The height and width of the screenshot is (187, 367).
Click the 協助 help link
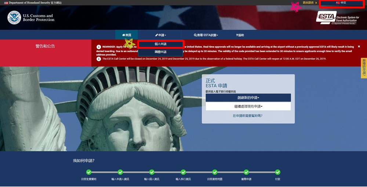[x=239, y=35]
